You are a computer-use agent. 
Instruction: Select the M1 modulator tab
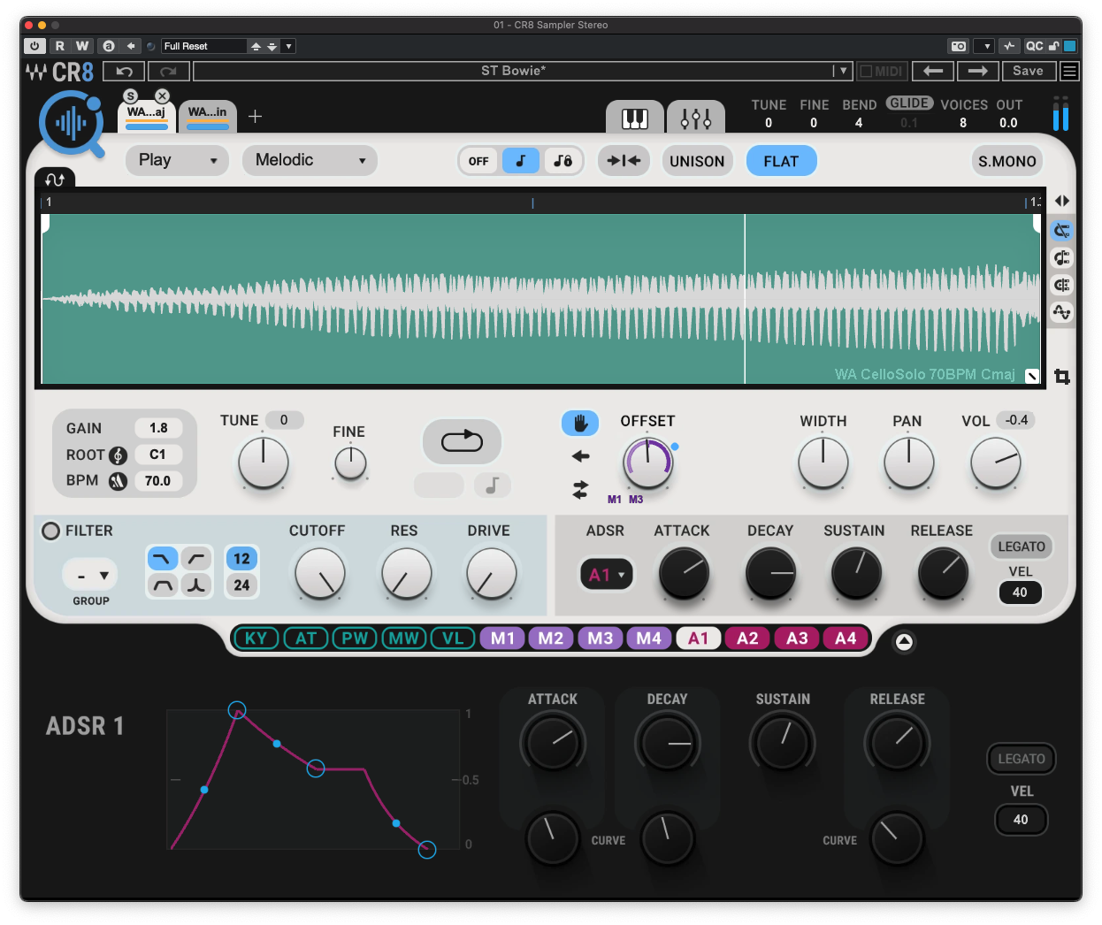point(502,638)
